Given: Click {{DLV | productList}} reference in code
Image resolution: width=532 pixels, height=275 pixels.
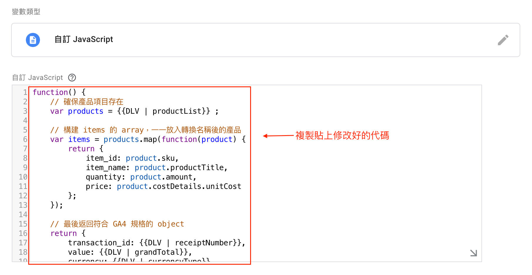Looking at the screenshot, I should (164, 111).
